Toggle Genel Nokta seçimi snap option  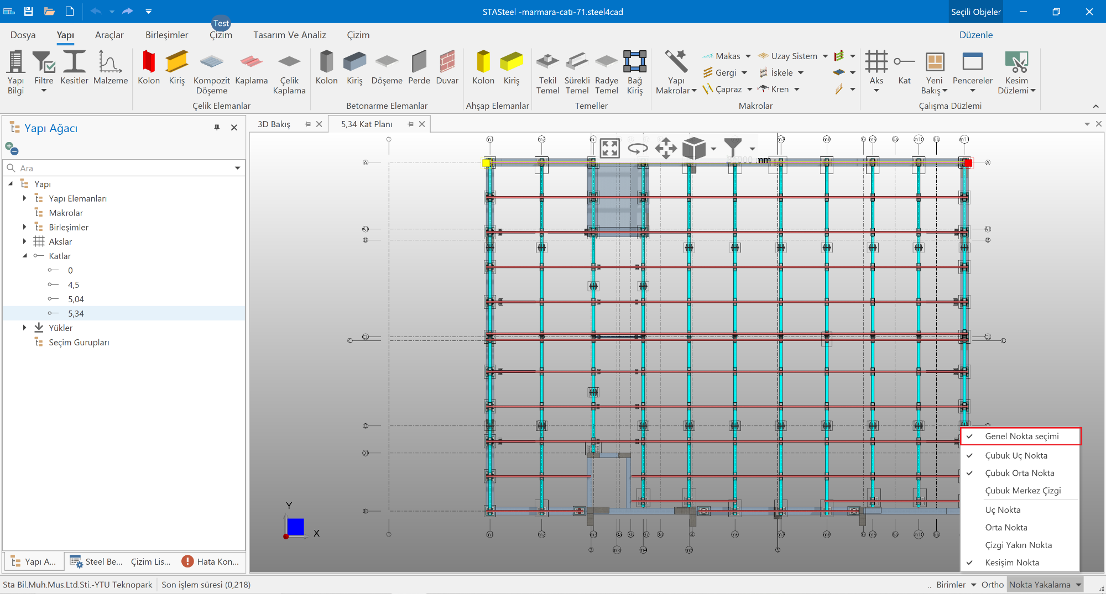pyautogui.click(x=1021, y=437)
